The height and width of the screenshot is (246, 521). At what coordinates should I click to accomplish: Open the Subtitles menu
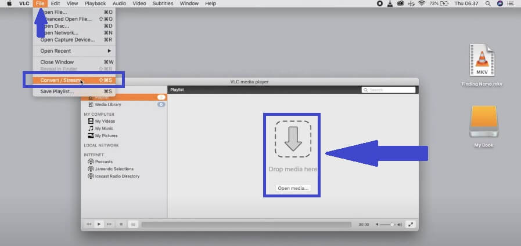click(163, 3)
